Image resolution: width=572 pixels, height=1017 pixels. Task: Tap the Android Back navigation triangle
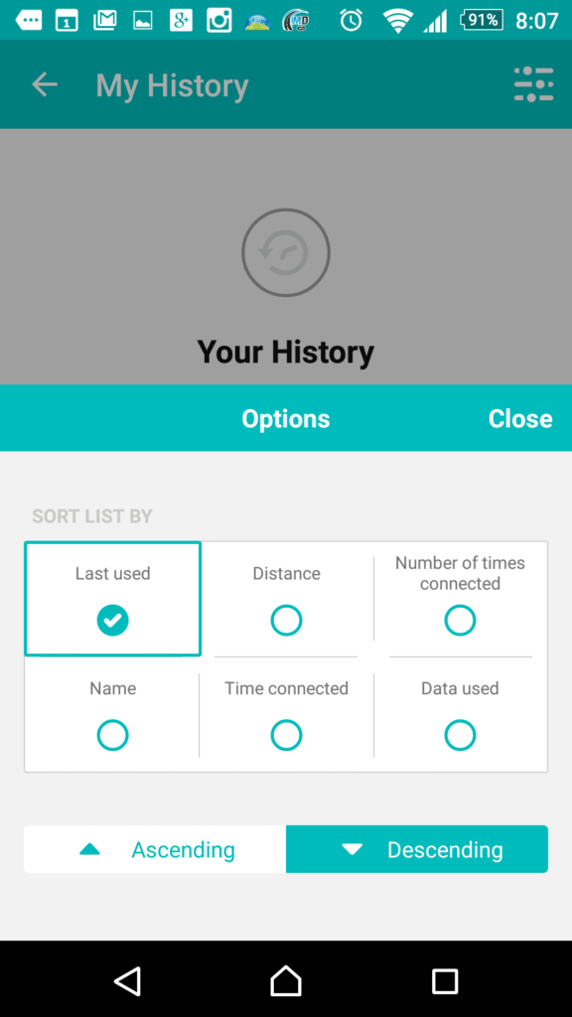[128, 980]
